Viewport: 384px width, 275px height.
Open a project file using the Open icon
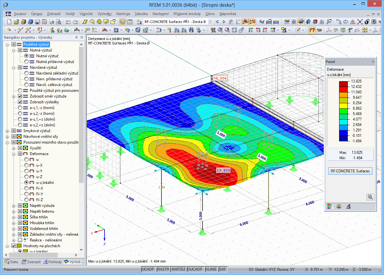coord(16,22)
